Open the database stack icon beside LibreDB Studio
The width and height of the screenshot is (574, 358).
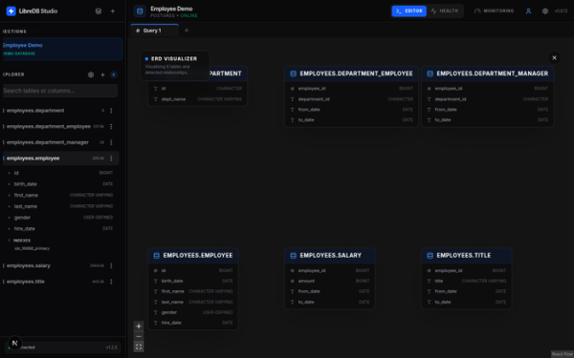pos(99,11)
